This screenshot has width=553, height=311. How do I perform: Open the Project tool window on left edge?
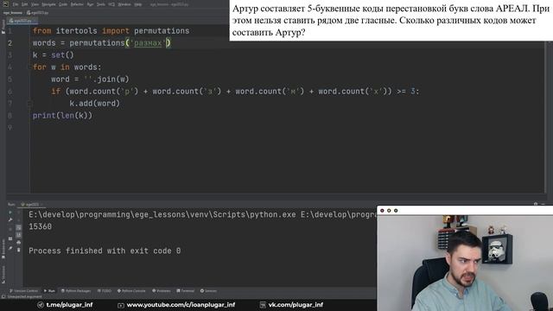(3, 27)
